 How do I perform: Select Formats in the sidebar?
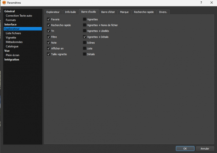pyautogui.click(x=11, y=20)
